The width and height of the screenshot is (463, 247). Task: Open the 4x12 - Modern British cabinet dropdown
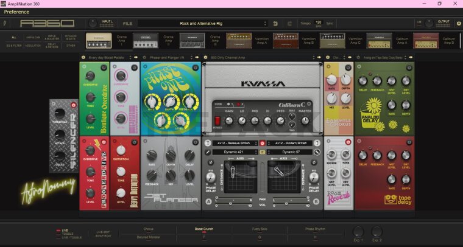289,144
